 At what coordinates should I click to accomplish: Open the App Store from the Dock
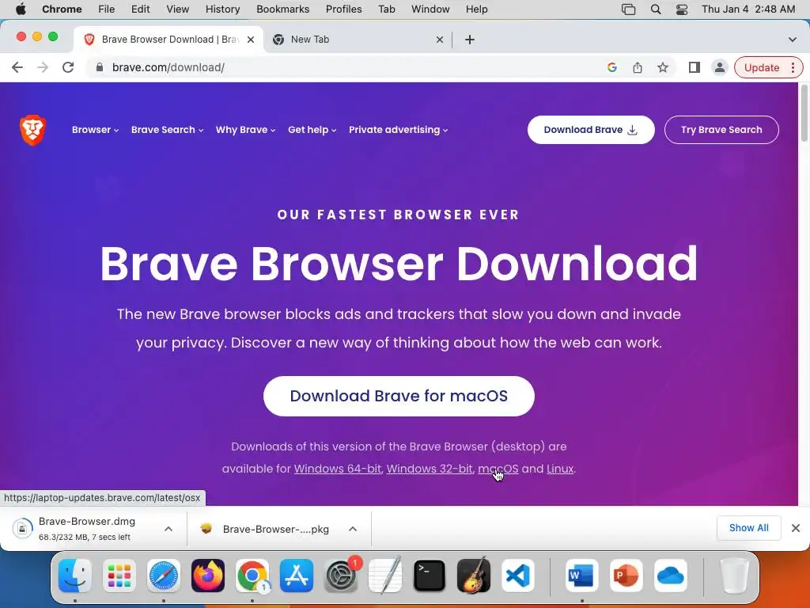297,576
